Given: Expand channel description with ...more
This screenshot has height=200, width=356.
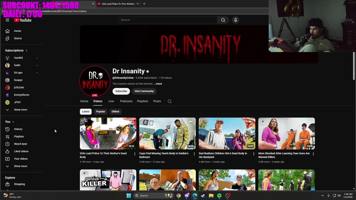Looking at the screenshot, I should click(x=158, y=84).
